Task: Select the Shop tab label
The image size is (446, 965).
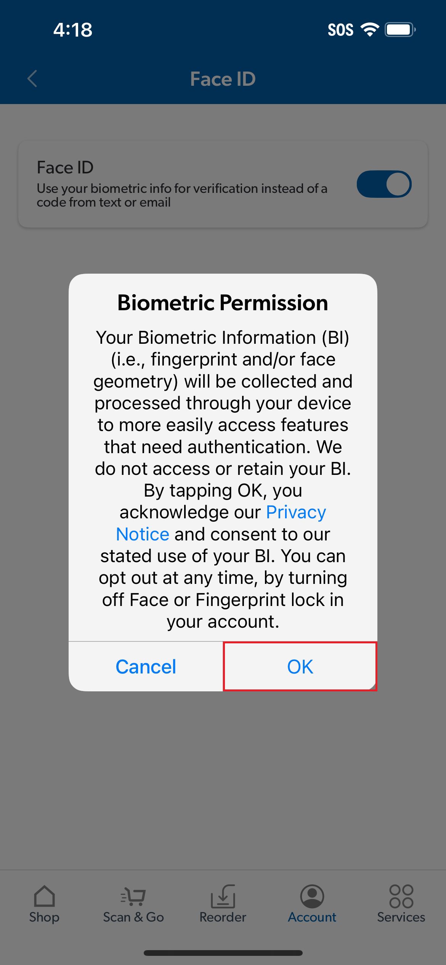Action: point(44,917)
